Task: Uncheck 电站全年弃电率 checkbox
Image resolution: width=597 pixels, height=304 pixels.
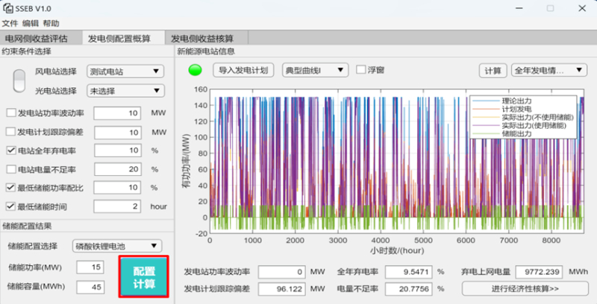Action: tap(11, 151)
